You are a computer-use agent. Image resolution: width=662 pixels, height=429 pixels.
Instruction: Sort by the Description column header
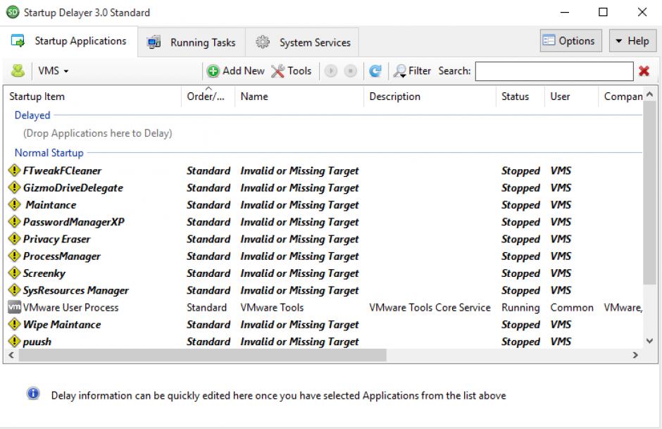[430, 97]
